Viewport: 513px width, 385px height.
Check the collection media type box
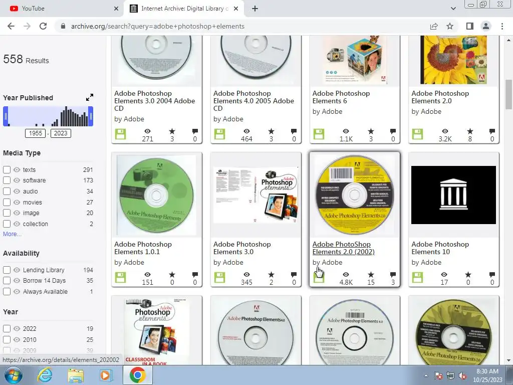(7, 224)
